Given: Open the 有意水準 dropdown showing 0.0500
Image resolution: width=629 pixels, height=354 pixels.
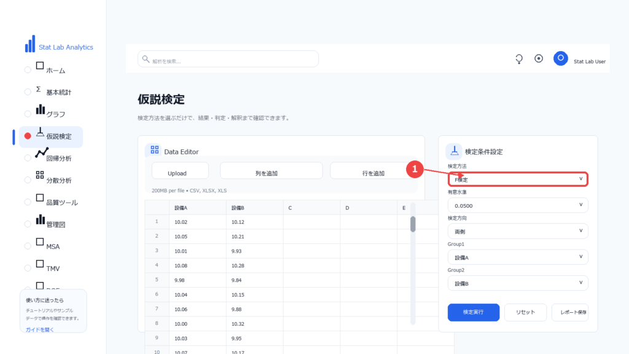Looking at the screenshot, I should 518,205.
